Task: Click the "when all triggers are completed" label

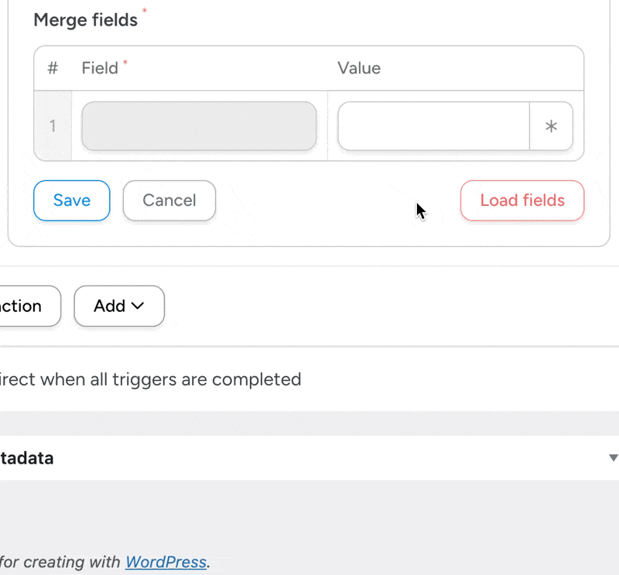Action: [151, 380]
